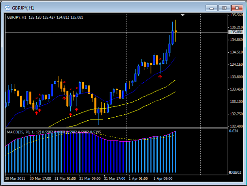Screen dimensions: 247x186
Task: Click the 30 Mar 17:00 time label
Action: (x=40, y=178)
